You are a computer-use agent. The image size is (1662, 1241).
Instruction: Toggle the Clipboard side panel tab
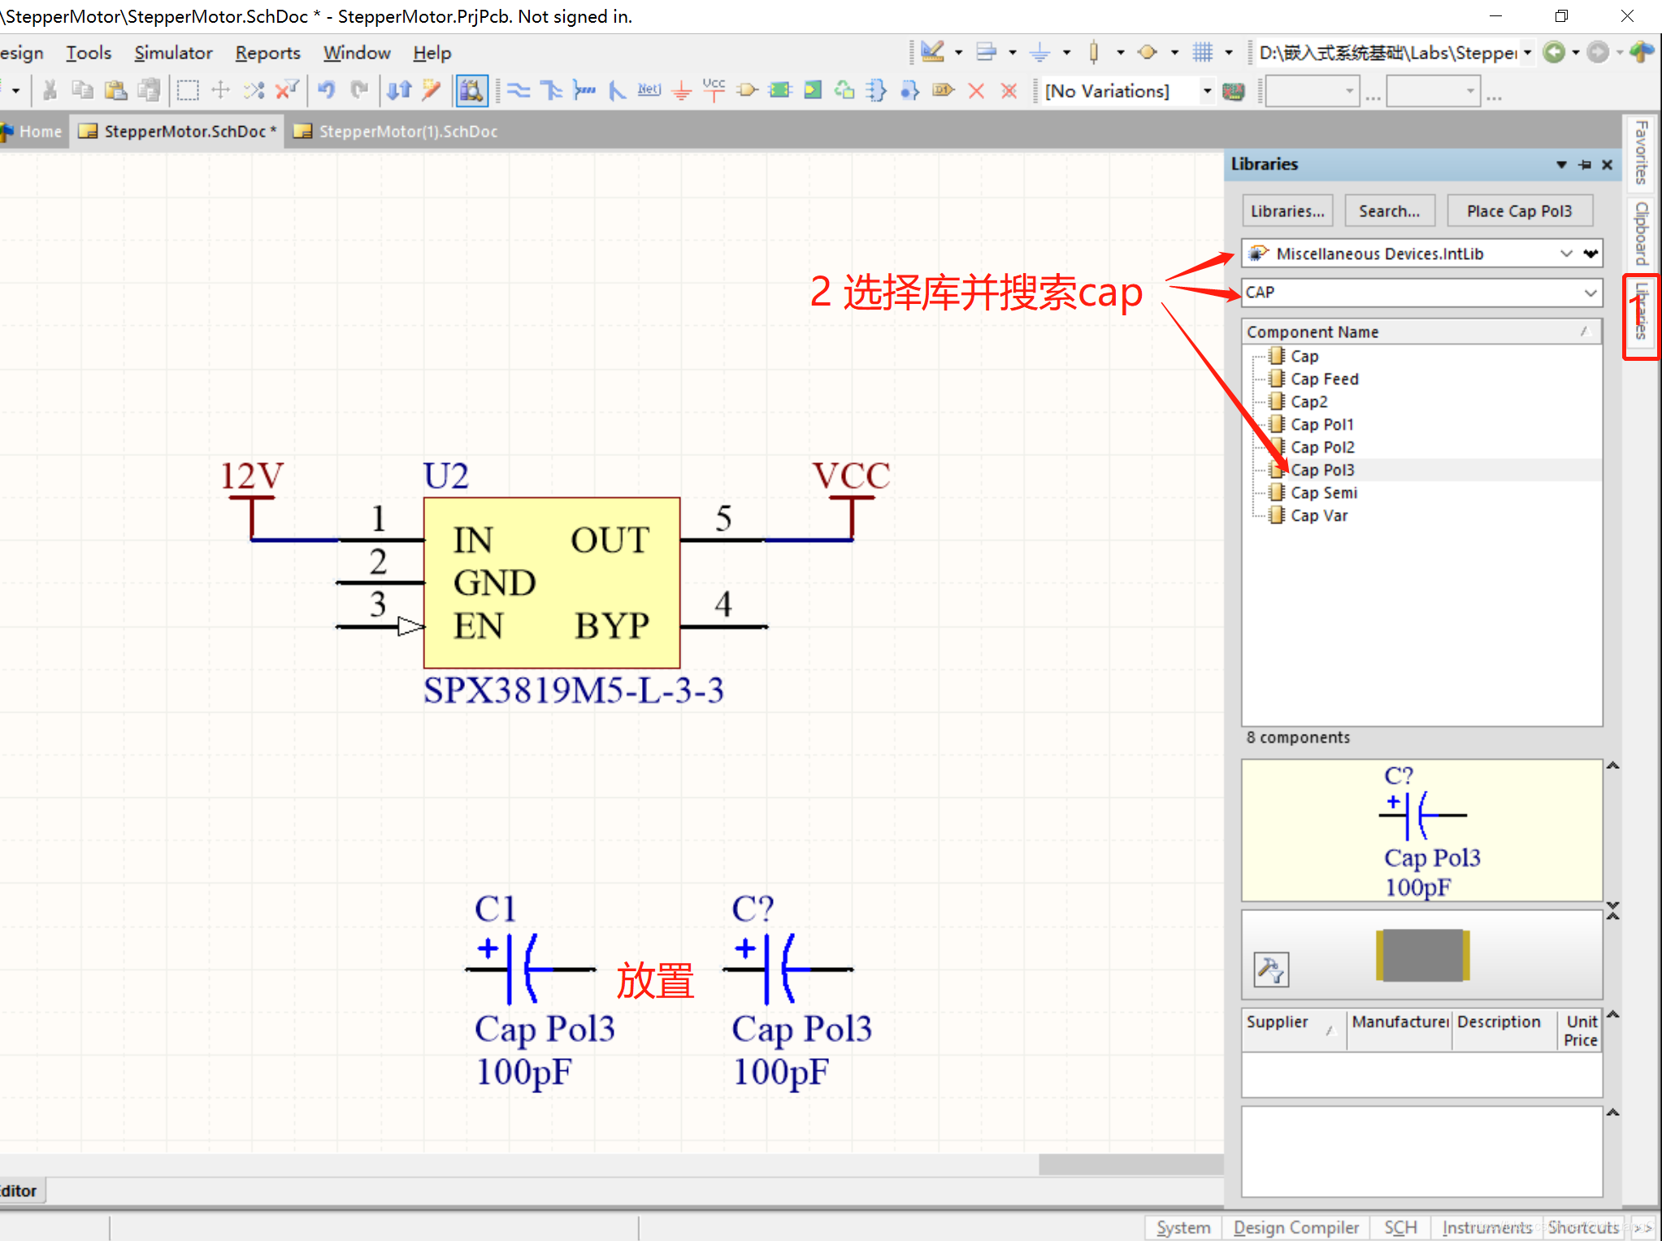point(1641,232)
